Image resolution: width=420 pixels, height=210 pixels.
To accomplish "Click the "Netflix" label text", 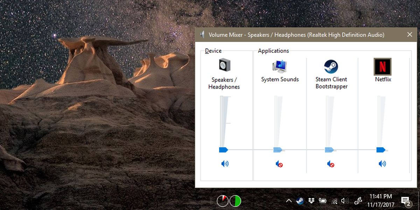I will (x=383, y=79).
